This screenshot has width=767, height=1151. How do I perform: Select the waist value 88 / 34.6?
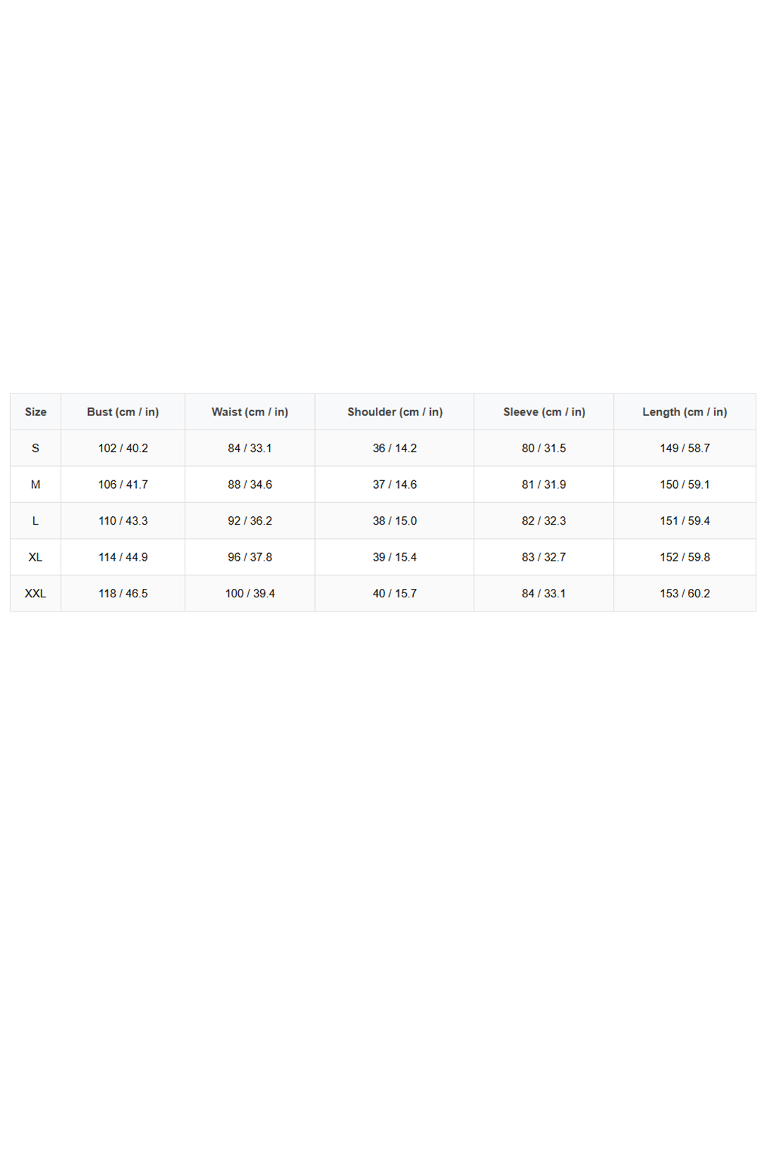(250, 485)
